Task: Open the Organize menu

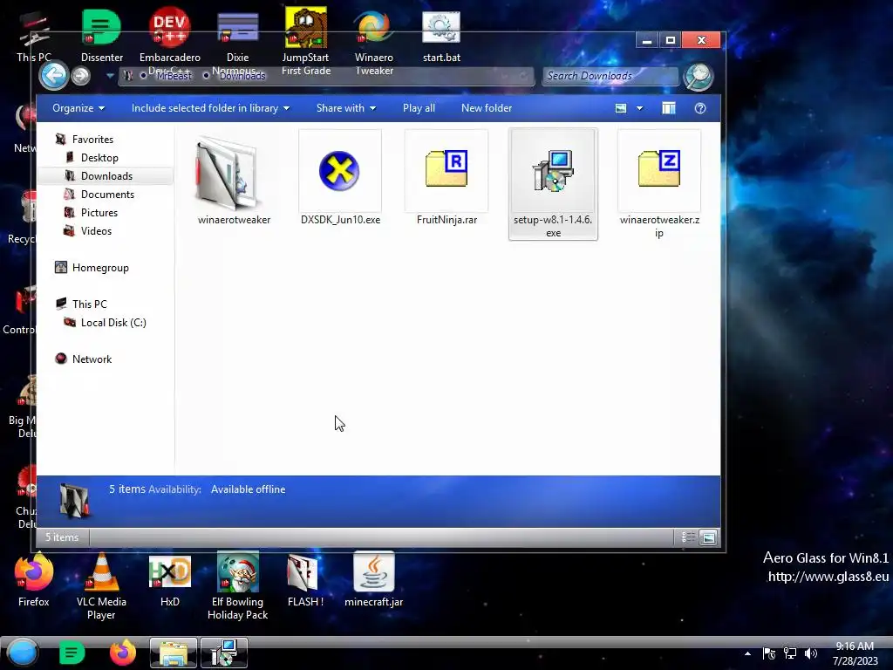Action: tap(78, 108)
